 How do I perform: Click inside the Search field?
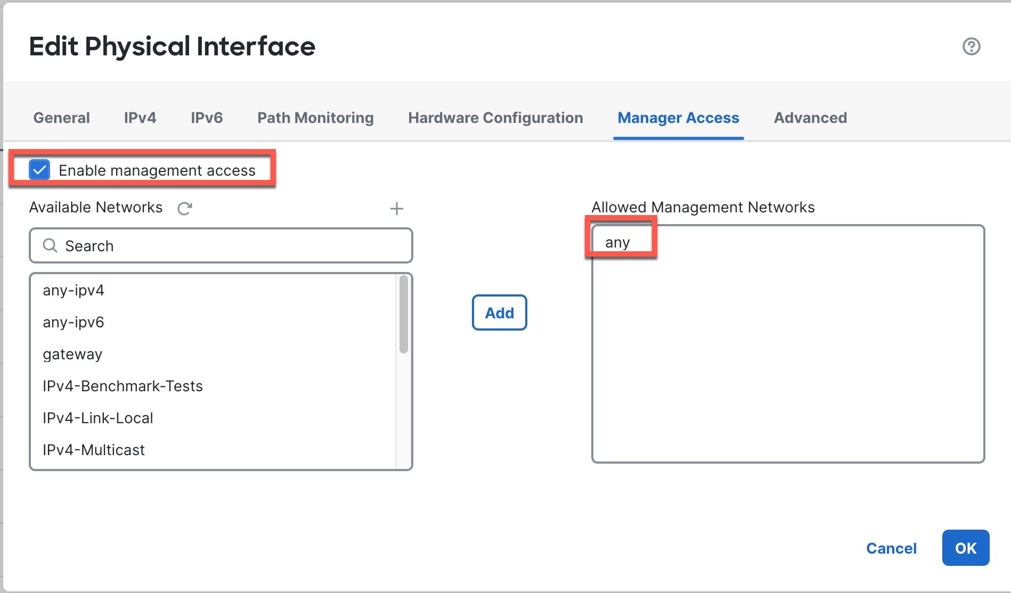pyautogui.click(x=213, y=245)
